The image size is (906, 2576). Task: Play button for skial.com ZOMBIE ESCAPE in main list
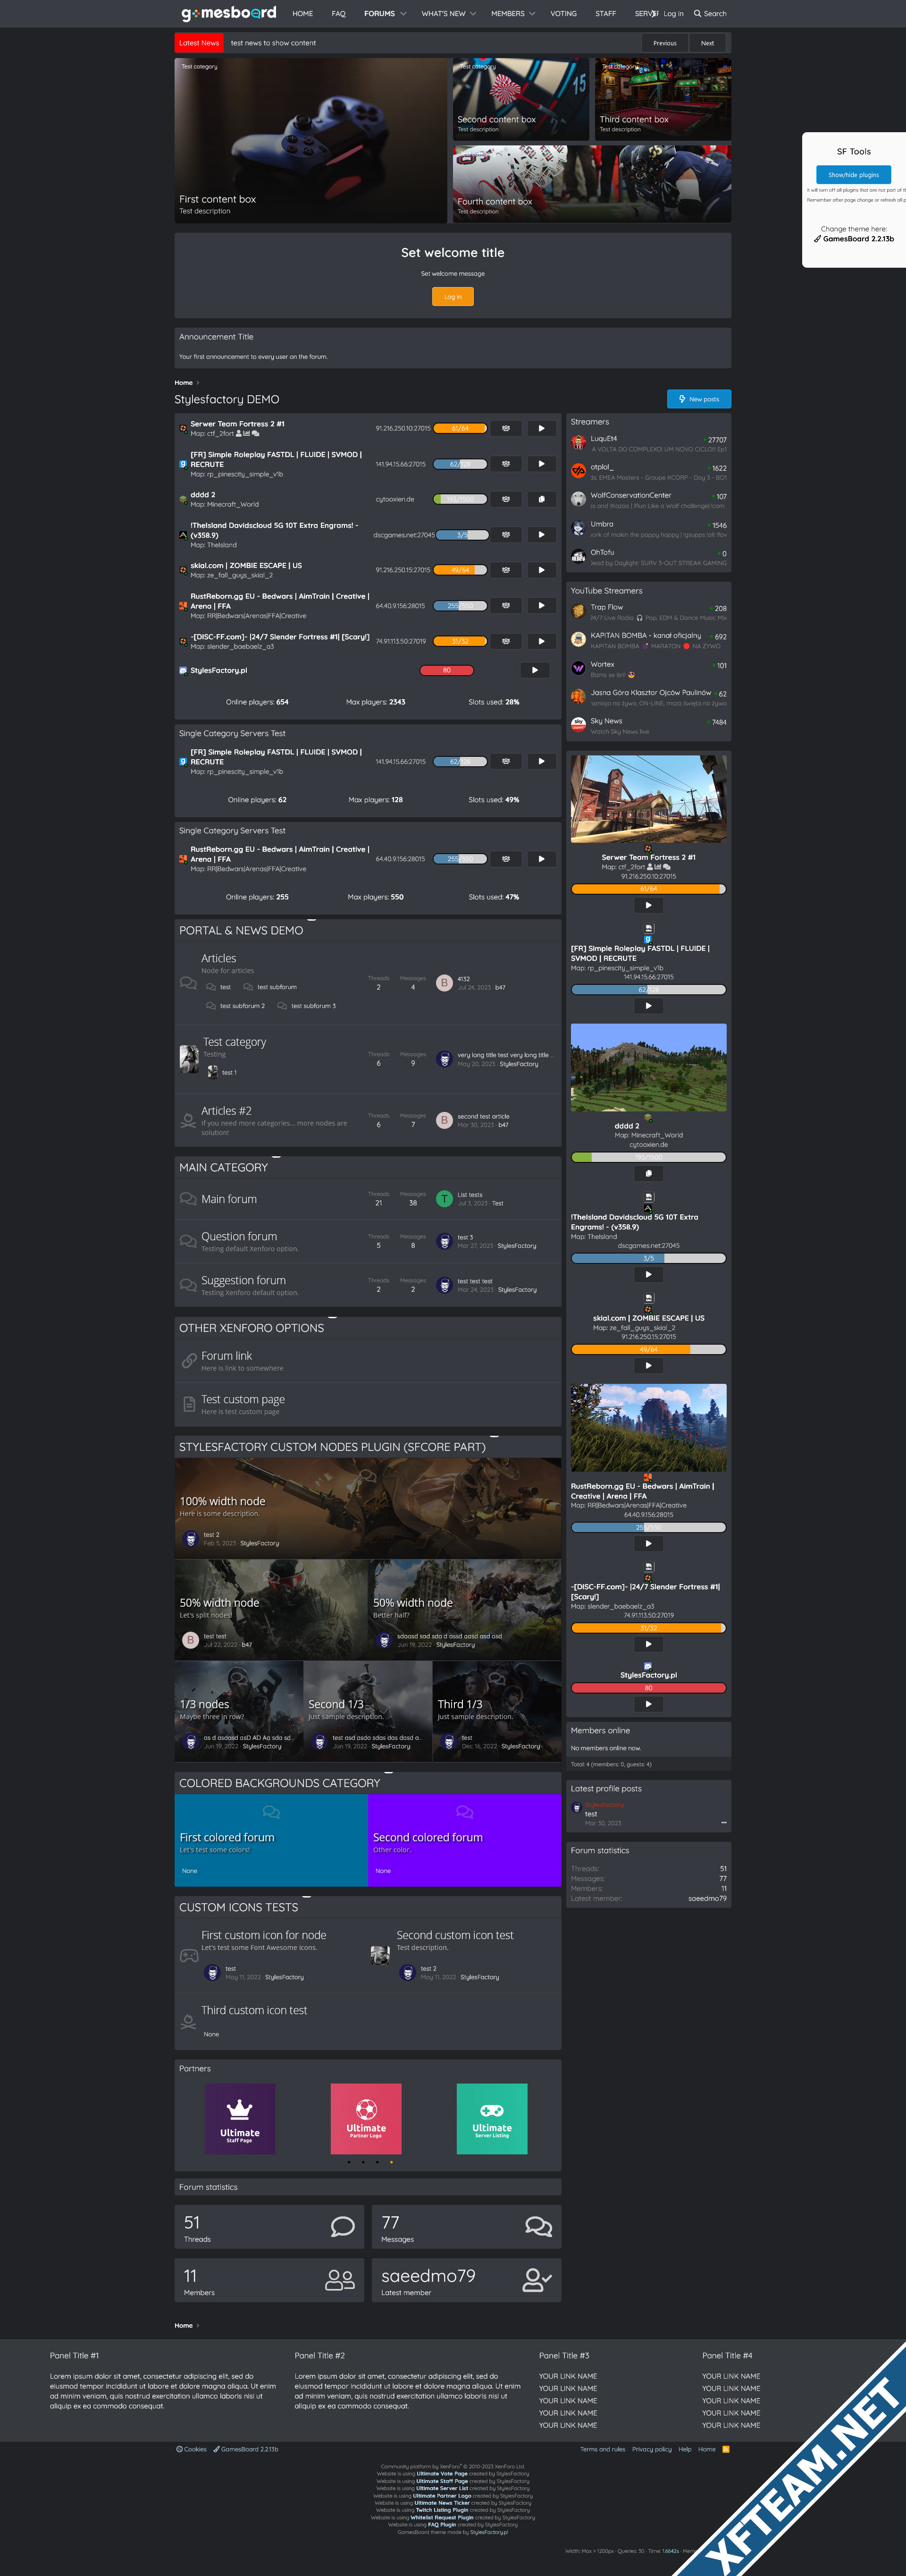(541, 570)
